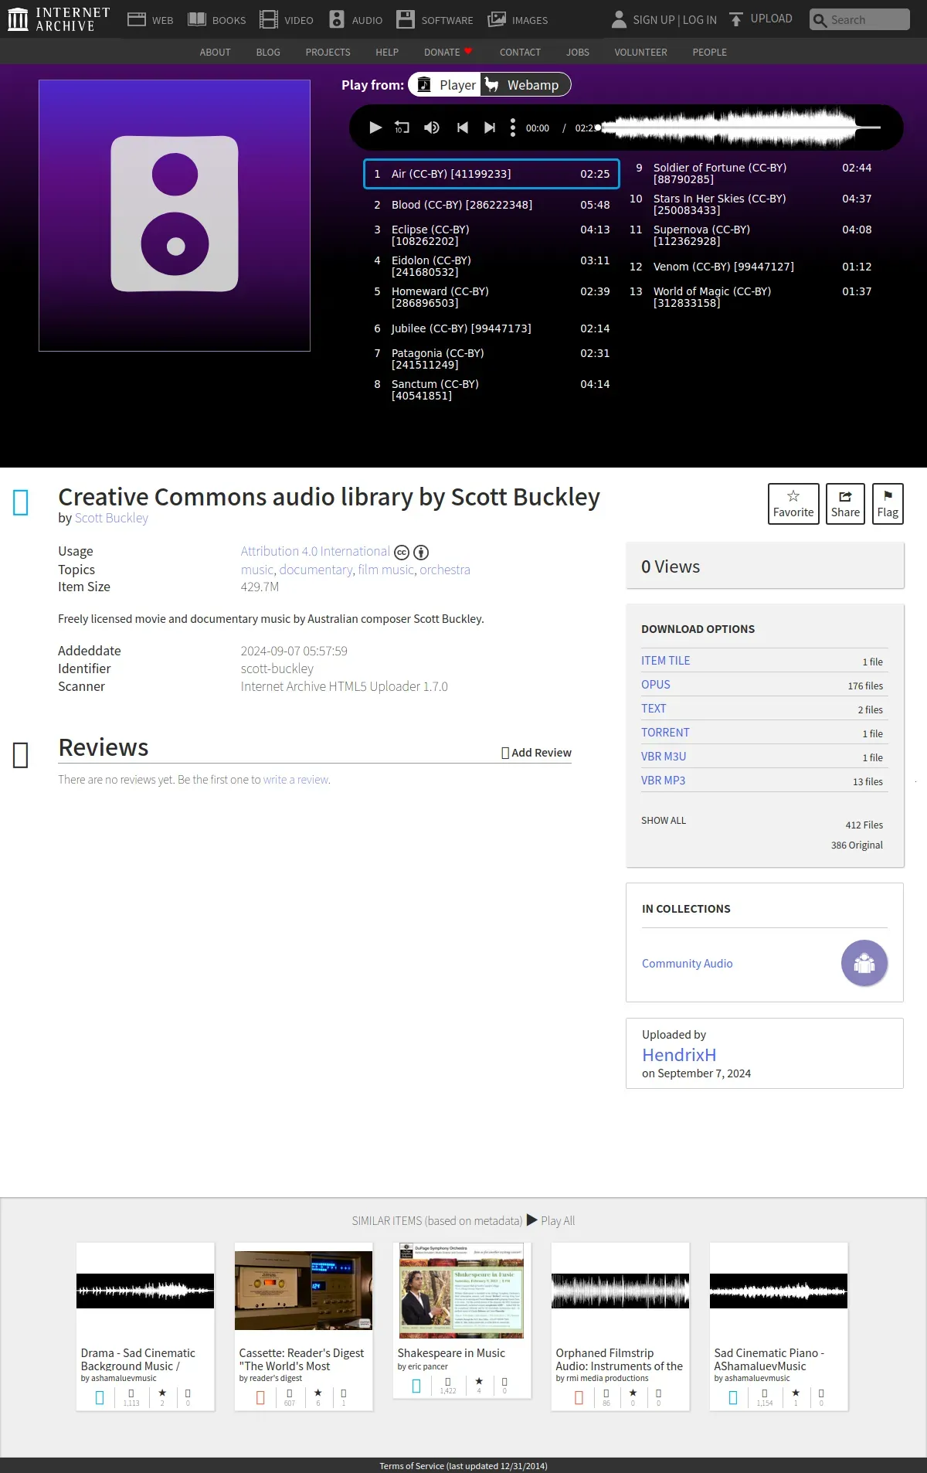This screenshot has height=1473, width=927.
Task: Skip to next track
Action: click(489, 128)
